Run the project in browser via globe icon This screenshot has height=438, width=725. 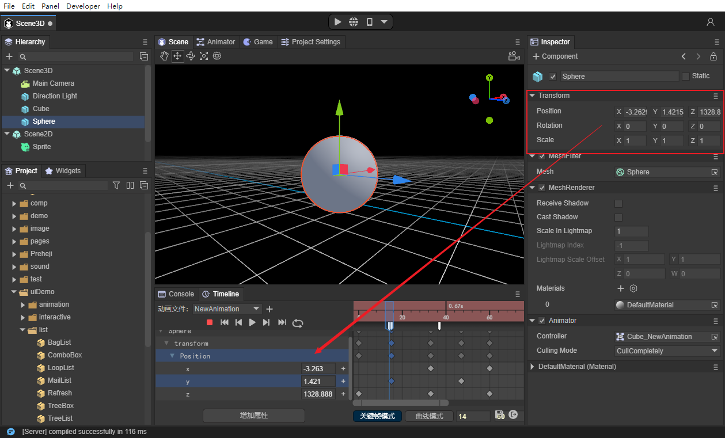[354, 22]
